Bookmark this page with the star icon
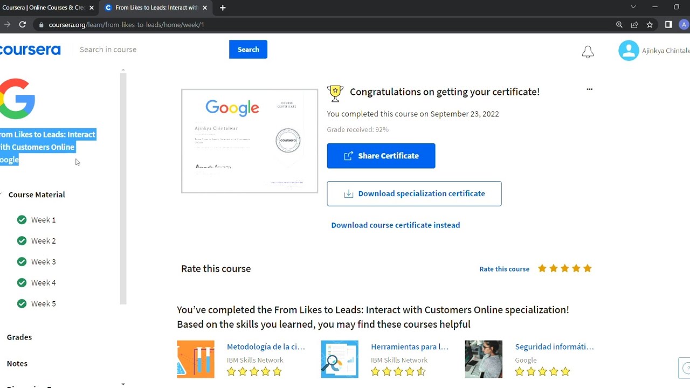 [650, 24]
